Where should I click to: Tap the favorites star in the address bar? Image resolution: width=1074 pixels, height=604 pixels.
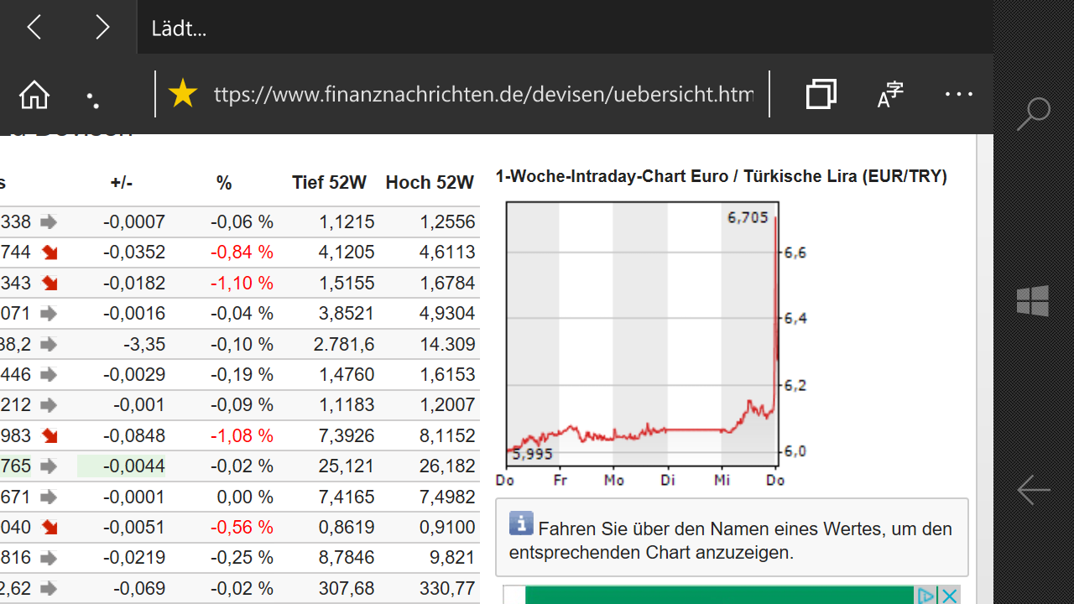(182, 94)
